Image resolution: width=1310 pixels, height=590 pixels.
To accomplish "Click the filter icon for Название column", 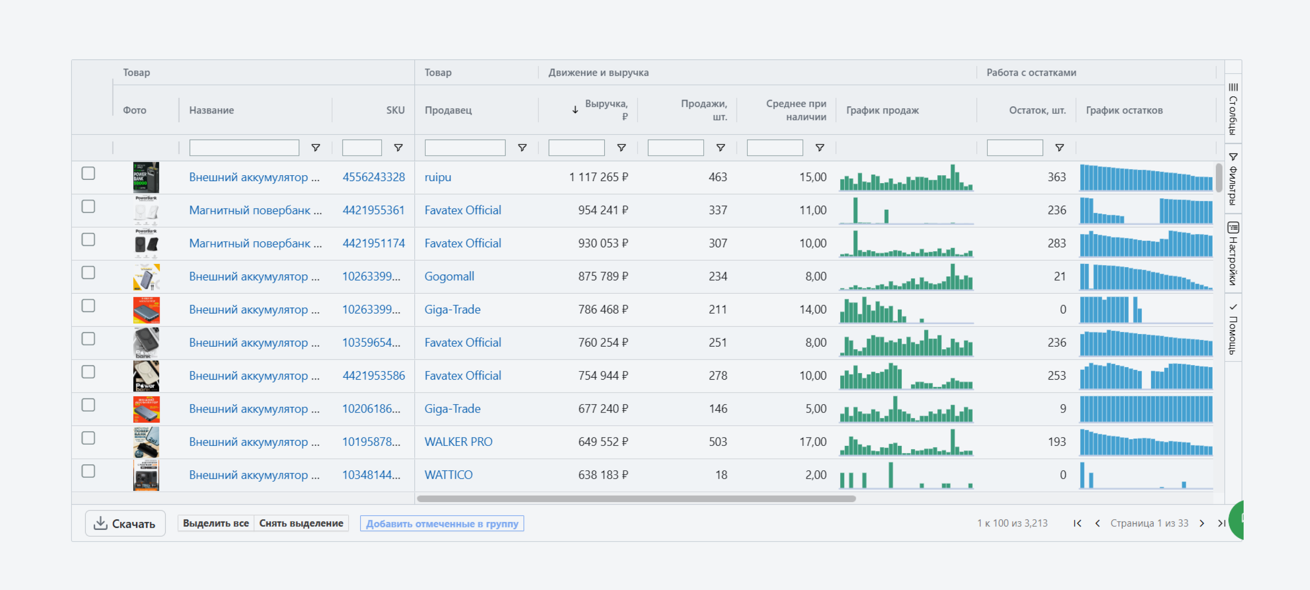I will 315,147.
